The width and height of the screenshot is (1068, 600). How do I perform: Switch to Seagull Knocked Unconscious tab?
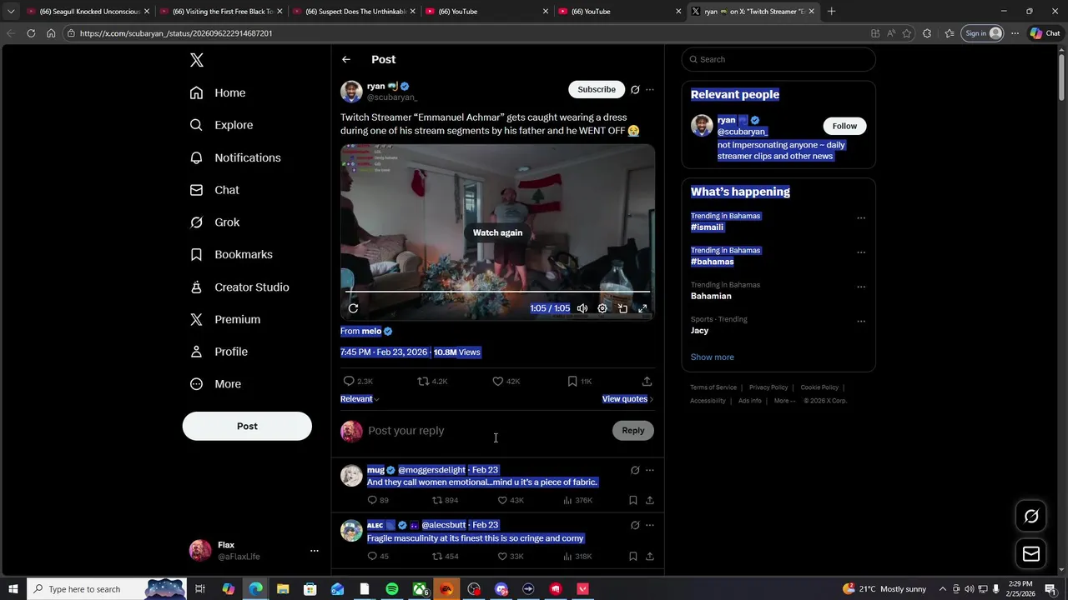88,12
